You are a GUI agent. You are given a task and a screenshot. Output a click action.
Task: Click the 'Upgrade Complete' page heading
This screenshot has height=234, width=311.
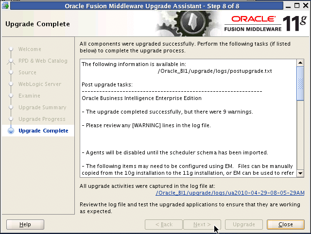(x=37, y=24)
